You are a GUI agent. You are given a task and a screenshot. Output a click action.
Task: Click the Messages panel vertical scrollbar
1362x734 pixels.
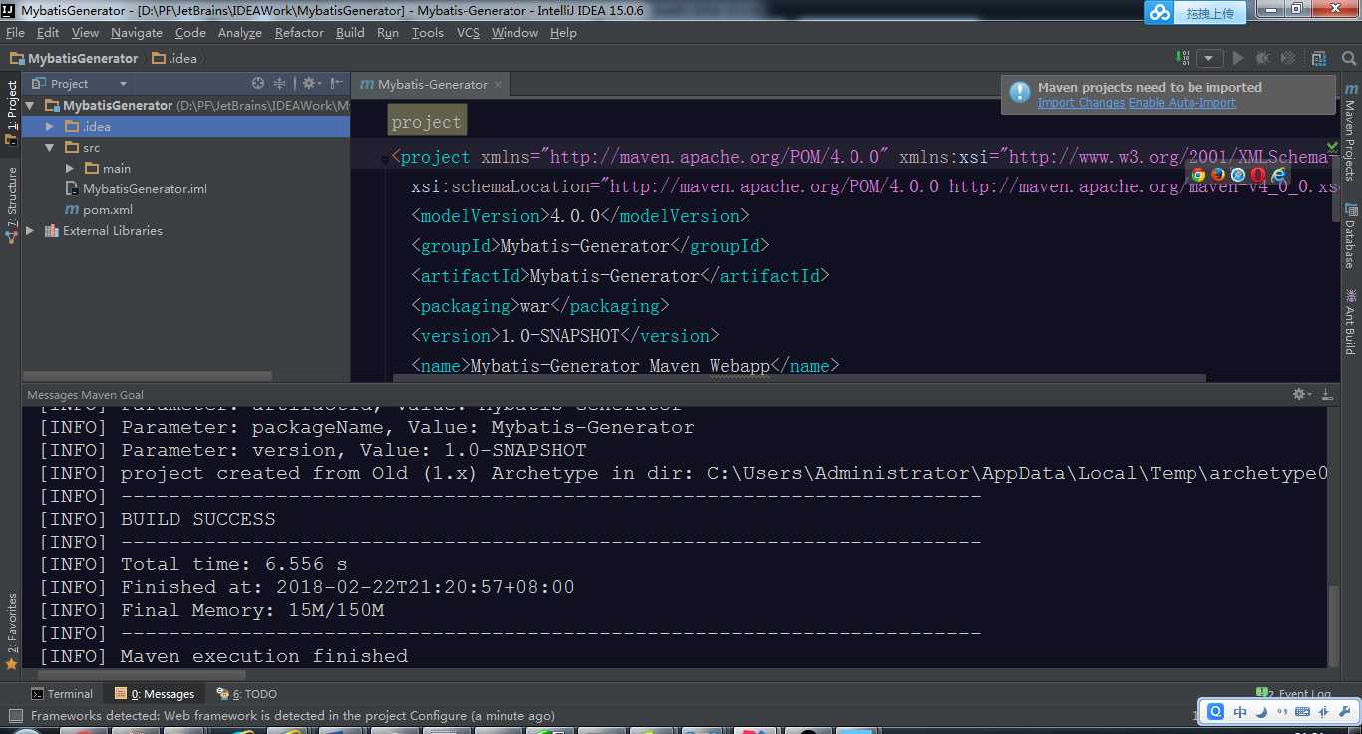(1333, 625)
